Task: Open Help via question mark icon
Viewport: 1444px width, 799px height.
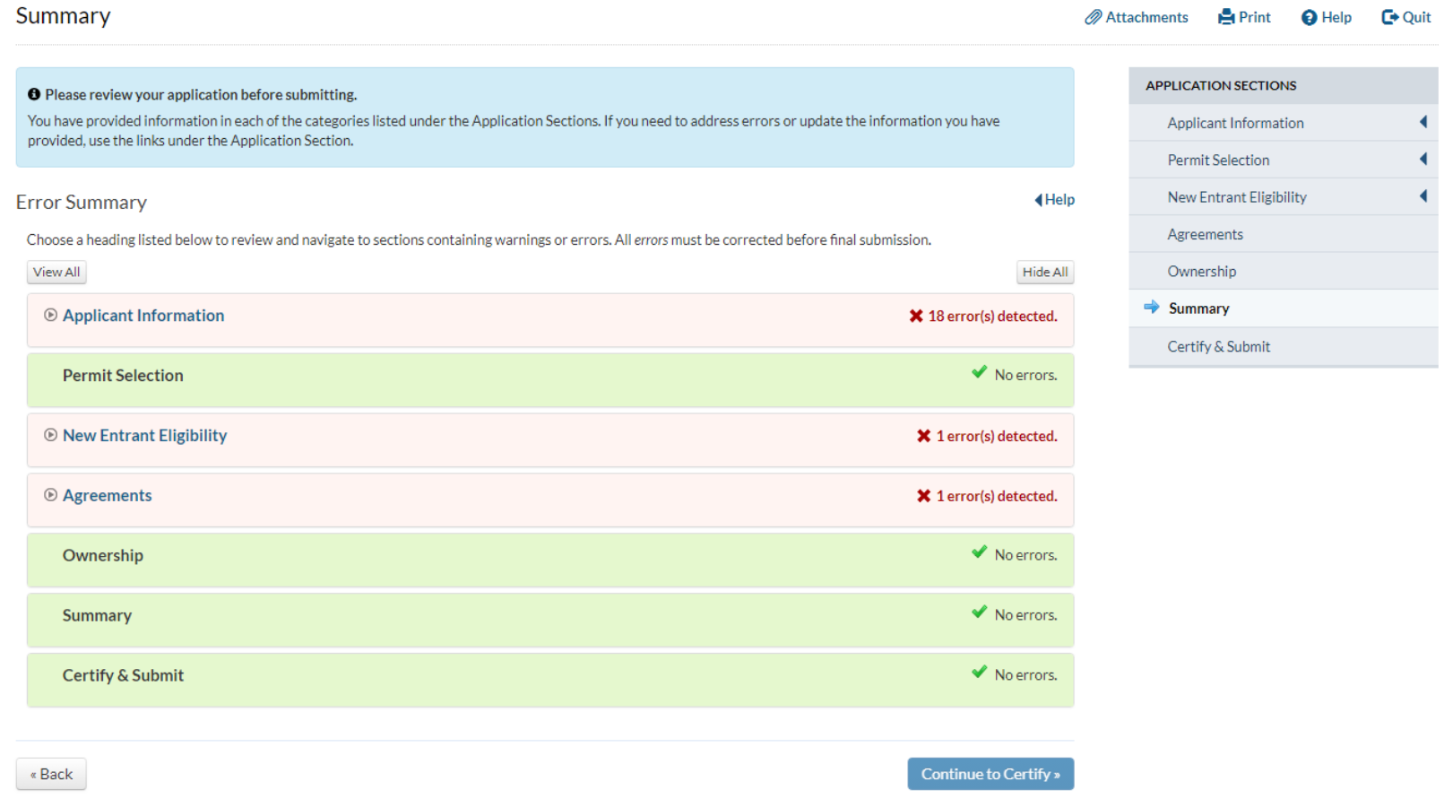Action: point(1309,18)
